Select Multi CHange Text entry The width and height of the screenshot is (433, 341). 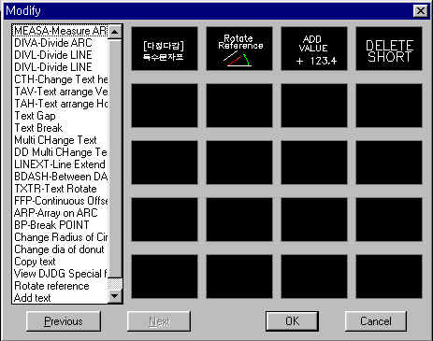click(x=61, y=140)
